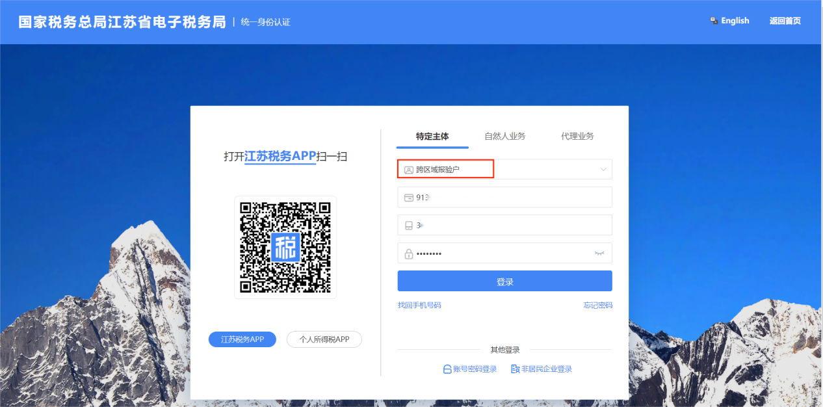Click the 忘记密码 link
823x407 pixels.
click(x=597, y=305)
